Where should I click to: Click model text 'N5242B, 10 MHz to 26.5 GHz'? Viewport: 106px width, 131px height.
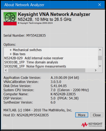(45, 19)
